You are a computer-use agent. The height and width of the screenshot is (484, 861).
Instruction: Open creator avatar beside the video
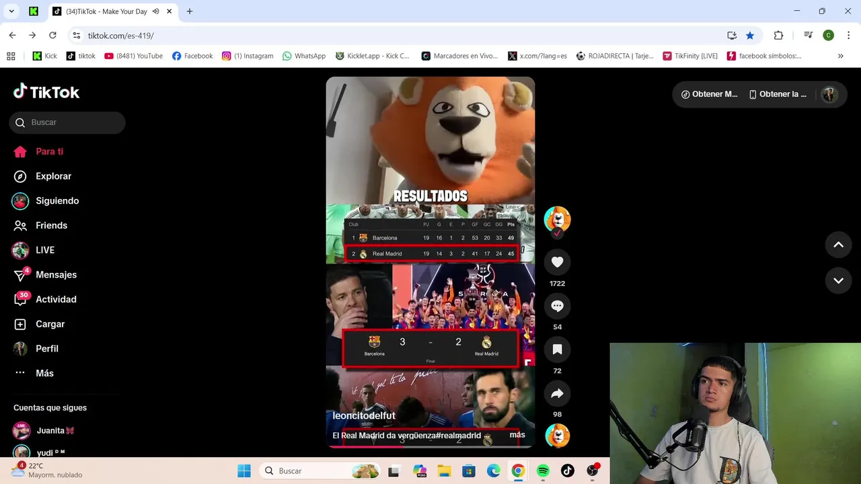tap(557, 219)
